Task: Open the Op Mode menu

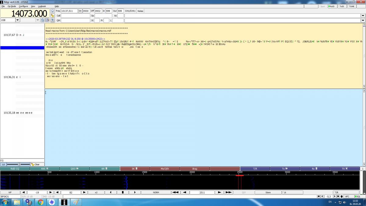Action: tap(12, 6)
